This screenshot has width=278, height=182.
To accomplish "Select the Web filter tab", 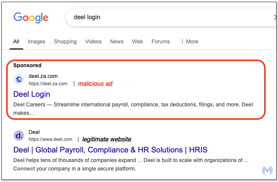I will [x=137, y=41].
